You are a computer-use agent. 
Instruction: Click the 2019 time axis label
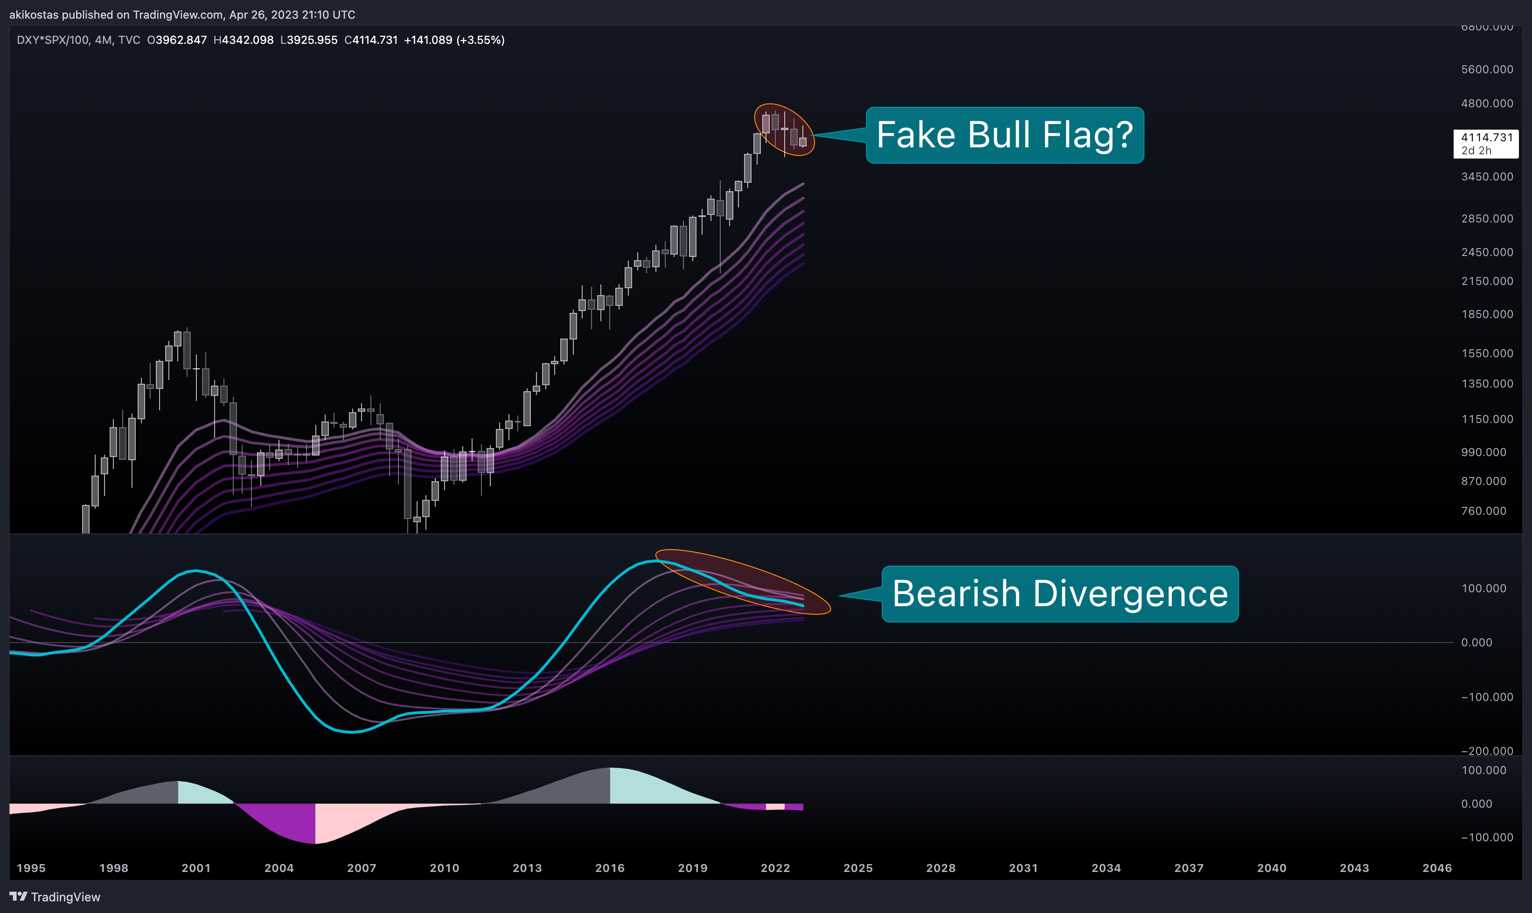(x=693, y=868)
